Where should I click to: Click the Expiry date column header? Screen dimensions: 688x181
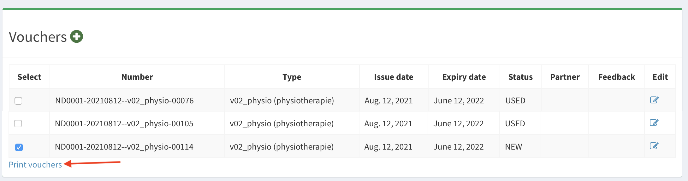(464, 77)
